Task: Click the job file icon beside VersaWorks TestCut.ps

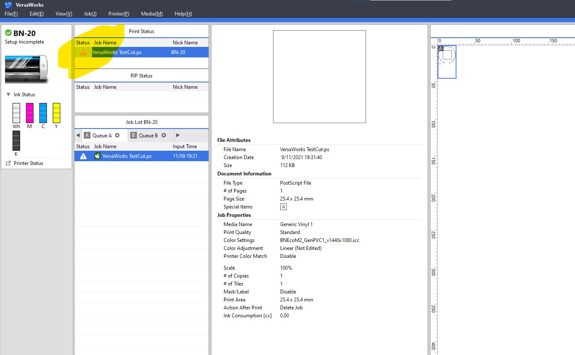Action: pos(97,156)
